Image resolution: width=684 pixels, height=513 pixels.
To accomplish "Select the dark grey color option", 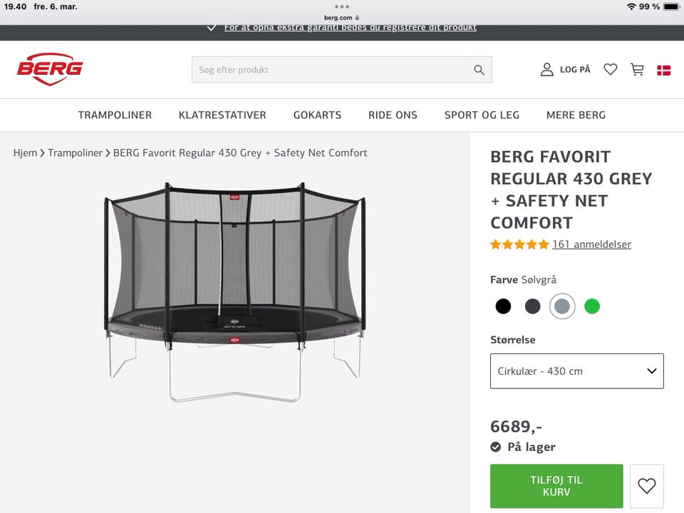I will (x=533, y=306).
